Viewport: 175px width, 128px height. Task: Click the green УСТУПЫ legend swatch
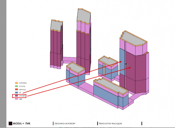pos(16,86)
